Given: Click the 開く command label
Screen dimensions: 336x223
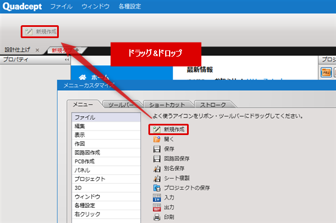Looking at the screenshot, I should click(x=169, y=139).
